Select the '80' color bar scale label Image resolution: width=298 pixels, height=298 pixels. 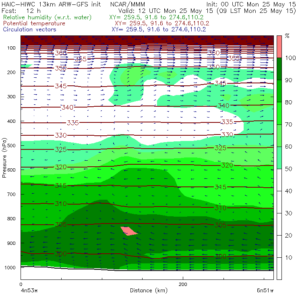coord(288,102)
